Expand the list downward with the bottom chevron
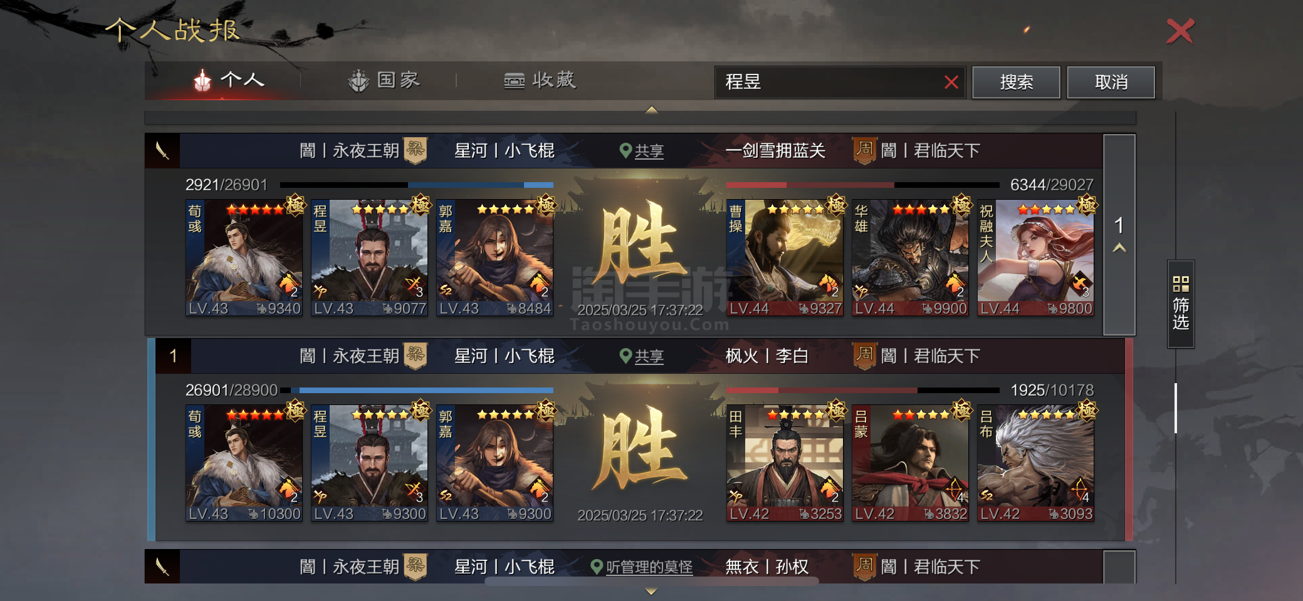 point(652,591)
